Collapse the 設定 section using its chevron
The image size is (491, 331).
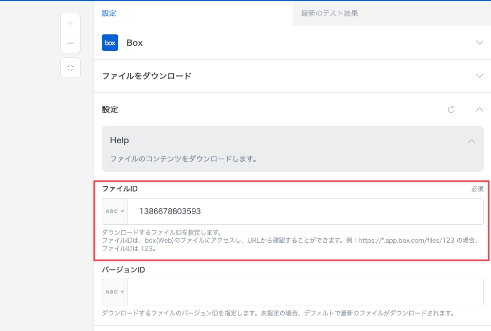(479, 109)
